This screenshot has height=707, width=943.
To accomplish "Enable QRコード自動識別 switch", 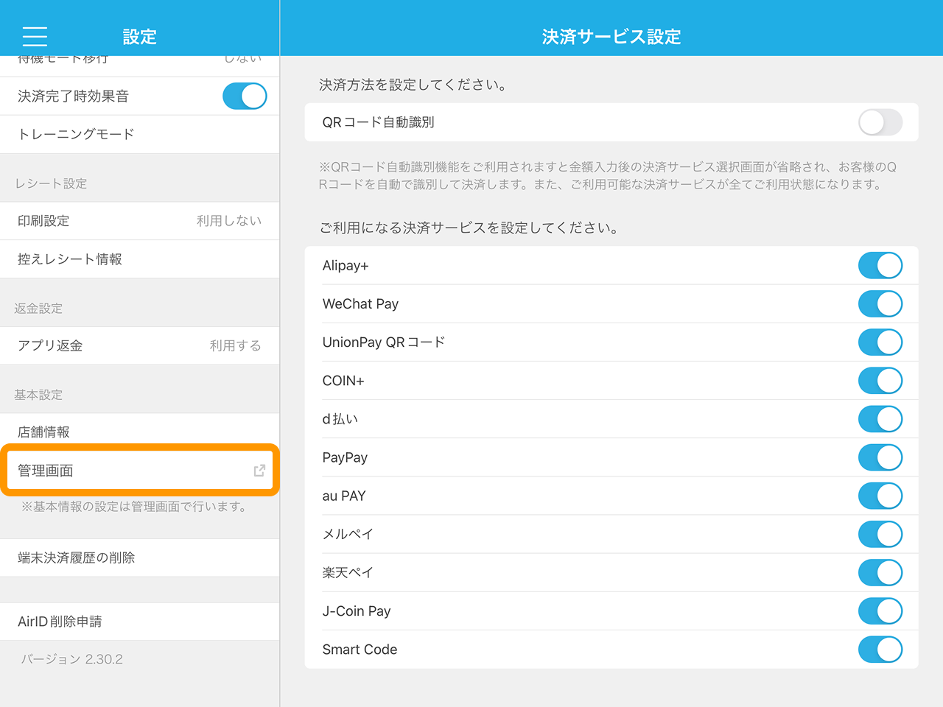I will [x=880, y=122].
